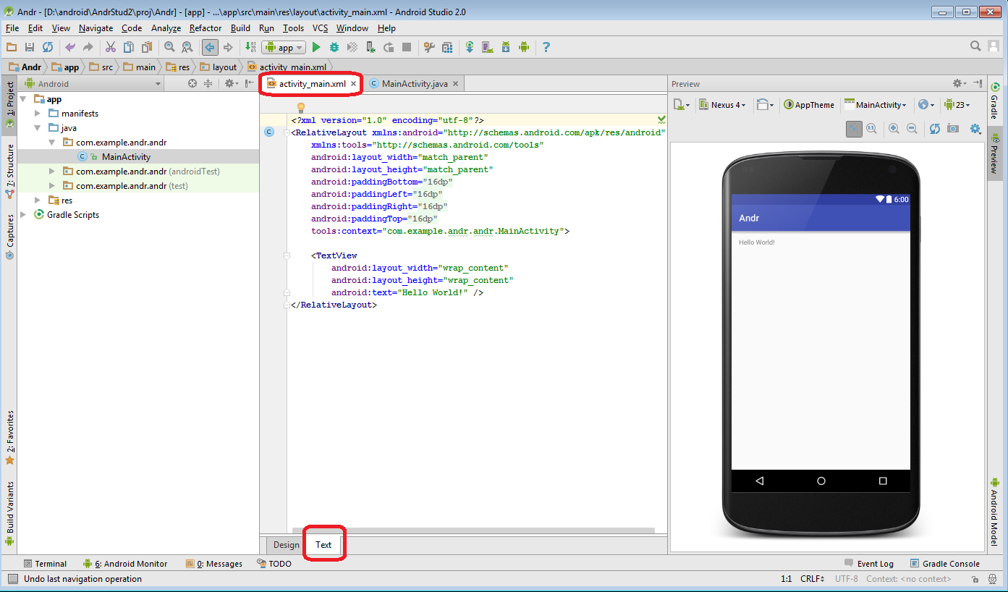This screenshot has width=1008, height=592.
Task: Click AppTheme button in Preview
Action: tap(809, 105)
